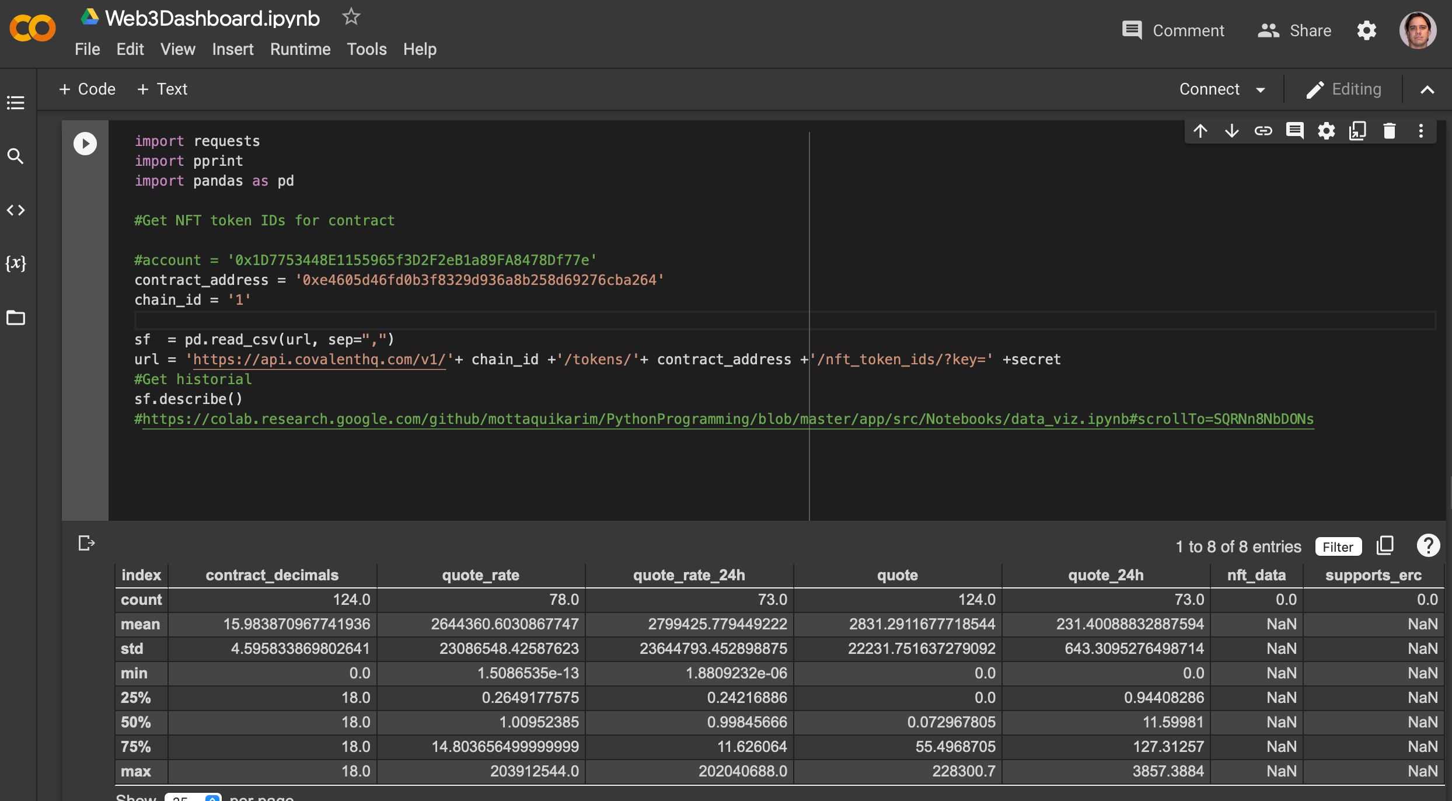Open the File menu
1452x801 pixels.
coord(88,49)
